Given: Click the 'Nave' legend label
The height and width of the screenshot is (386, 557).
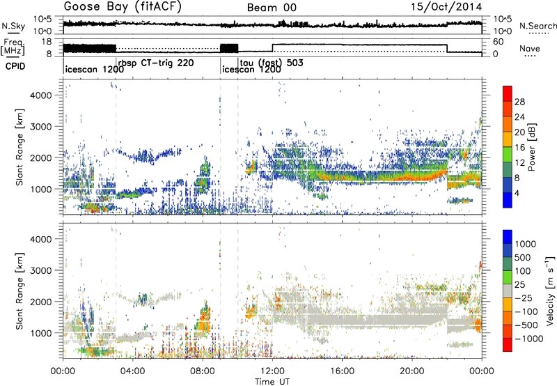Looking at the screenshot, I should point(530,48).
